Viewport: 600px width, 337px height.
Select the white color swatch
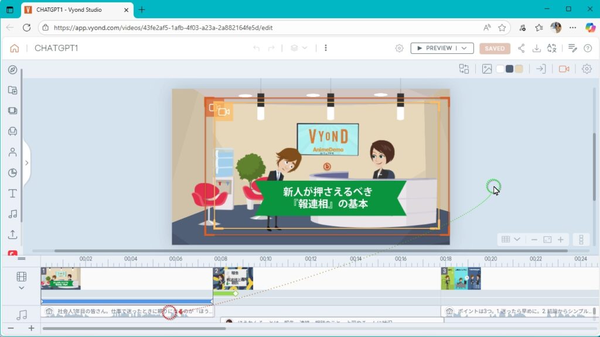[x=500, y=69]
